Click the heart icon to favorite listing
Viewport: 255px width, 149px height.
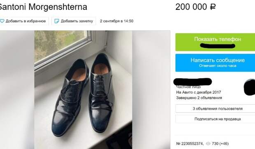(x=2, y=21)
